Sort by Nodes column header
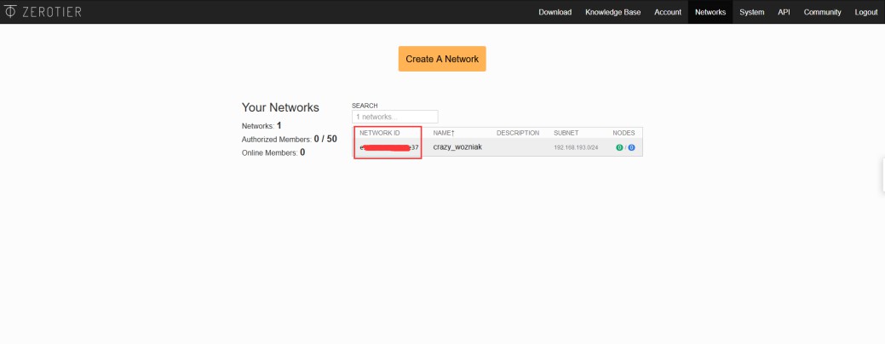This screenshot has height=344, width=885. [624, 133]
